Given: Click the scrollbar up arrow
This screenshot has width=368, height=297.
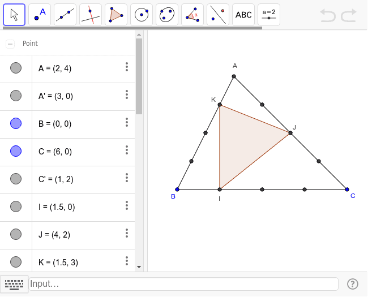Looking at the screenshot, I should (x=139, y=35).
